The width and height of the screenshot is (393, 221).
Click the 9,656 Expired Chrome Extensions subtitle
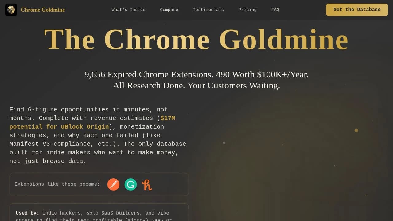tap(196, 74)
